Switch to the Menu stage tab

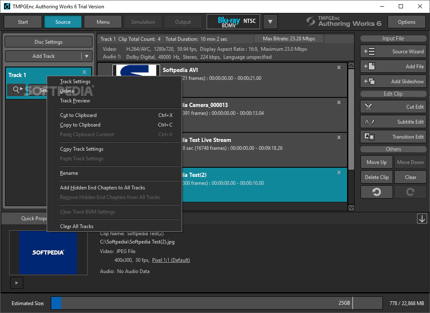pyautogui.click(x=103, y=22)
